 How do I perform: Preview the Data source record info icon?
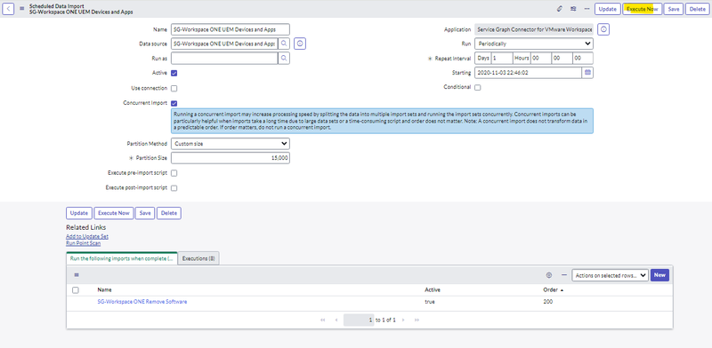[300, 43]
